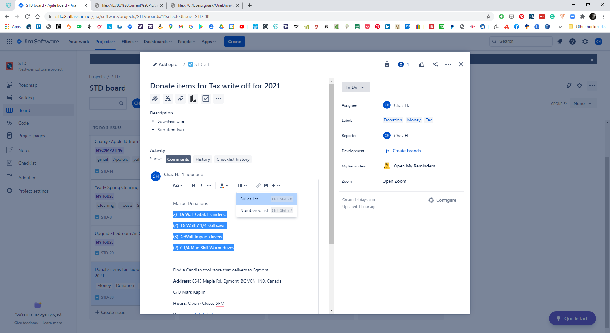This screenshot has width=610, height=333.
Task: Choose Bullet list from the menu
Action: (267, 199)
